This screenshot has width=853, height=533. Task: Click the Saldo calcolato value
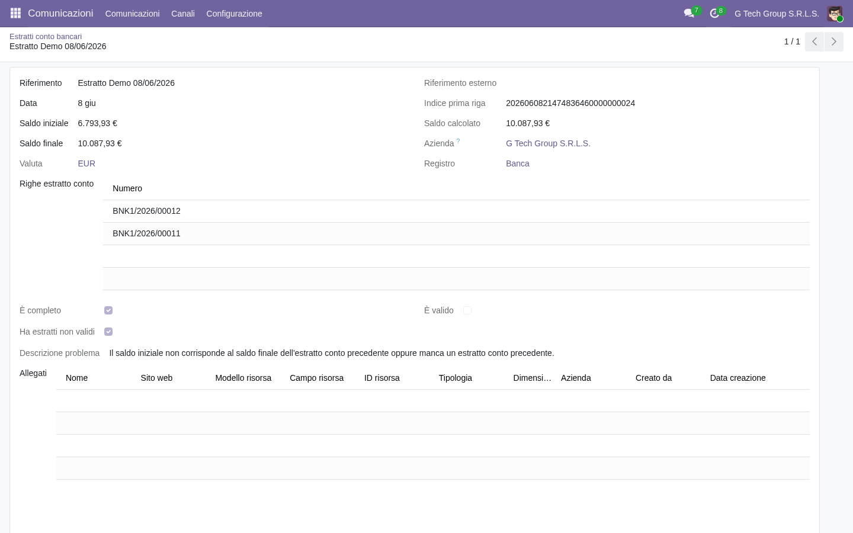[x=528, y=123]
